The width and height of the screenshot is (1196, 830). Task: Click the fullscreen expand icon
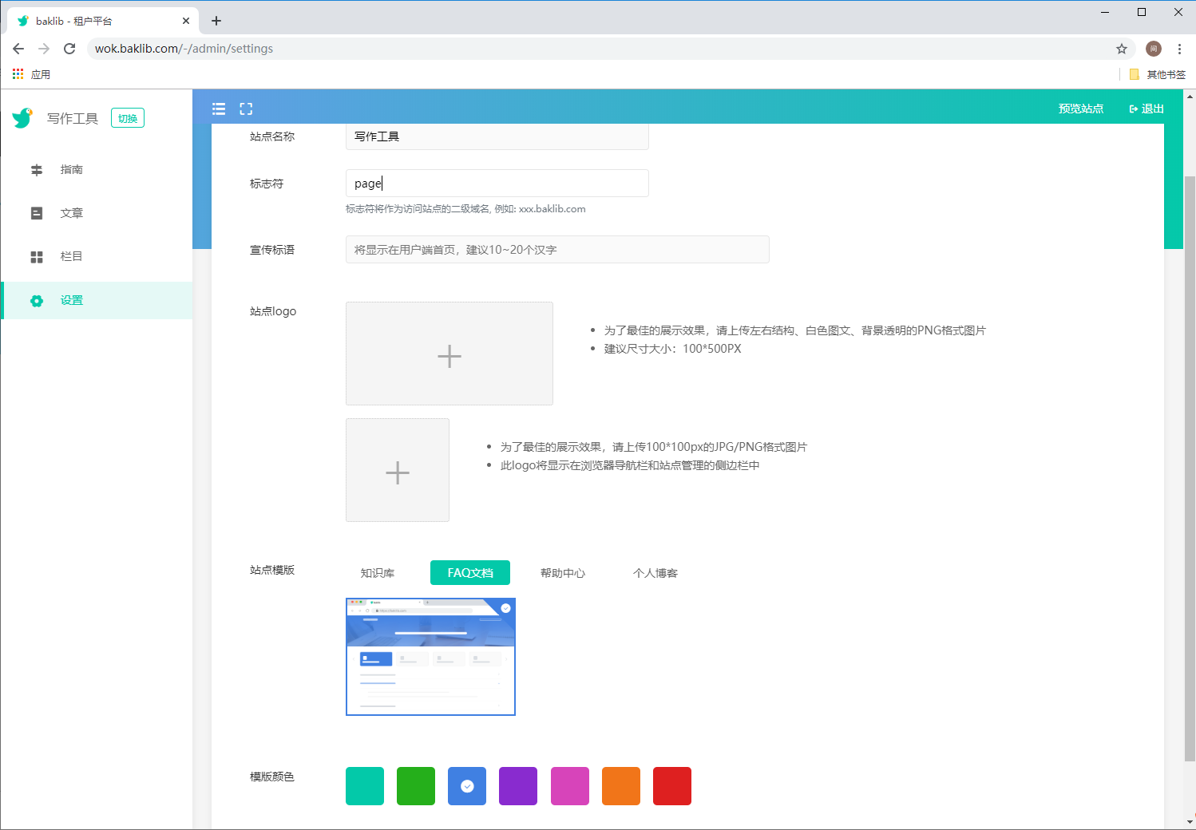tap(246, 109)
